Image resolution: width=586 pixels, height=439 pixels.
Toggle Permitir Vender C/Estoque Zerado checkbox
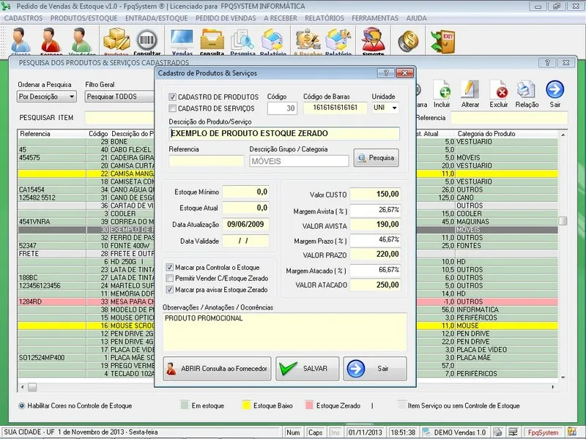pos(170,278)
